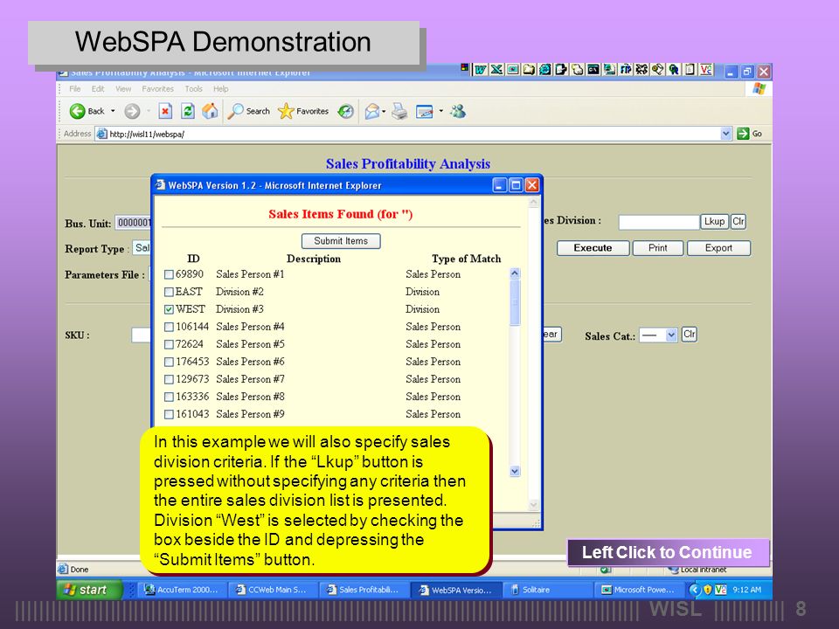Image resolution: width=839 pixels, height=629 pixels.
Task: Click the green Go arrow icon
Action: pos(743,134)
